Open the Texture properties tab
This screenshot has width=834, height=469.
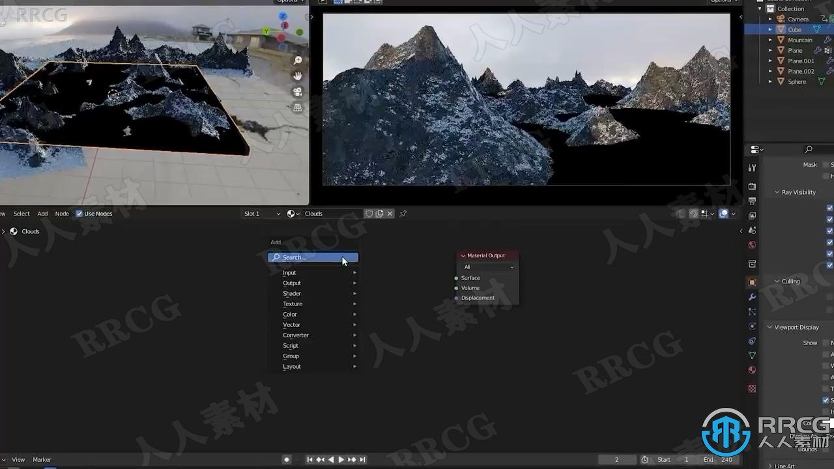752,388
